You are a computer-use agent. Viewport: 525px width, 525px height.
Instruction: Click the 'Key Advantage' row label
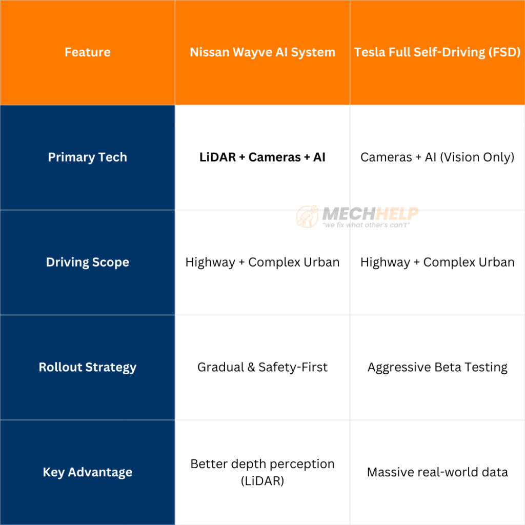pos(88,472)
